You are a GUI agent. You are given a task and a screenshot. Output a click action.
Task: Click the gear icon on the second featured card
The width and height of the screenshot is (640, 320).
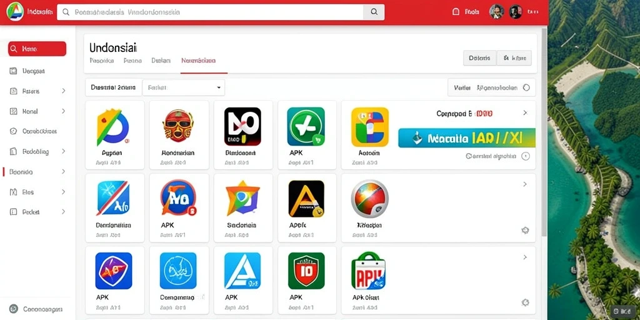tap(525, 230)
